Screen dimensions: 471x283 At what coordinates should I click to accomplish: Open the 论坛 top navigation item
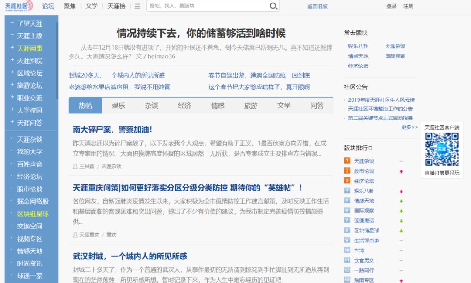(x=48, y=6)
